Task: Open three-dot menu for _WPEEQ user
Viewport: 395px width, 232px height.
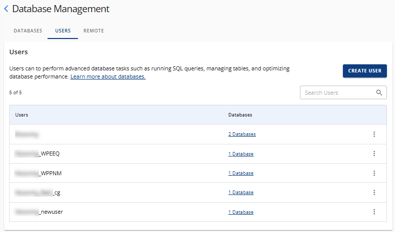Action: (374, 153)
